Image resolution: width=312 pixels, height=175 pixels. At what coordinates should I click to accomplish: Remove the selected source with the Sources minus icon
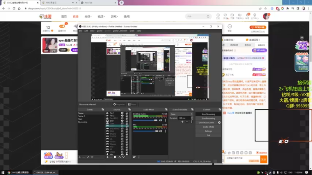pos(111,157)
